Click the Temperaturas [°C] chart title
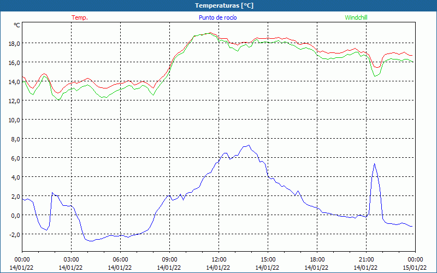 tap(224, 5)
